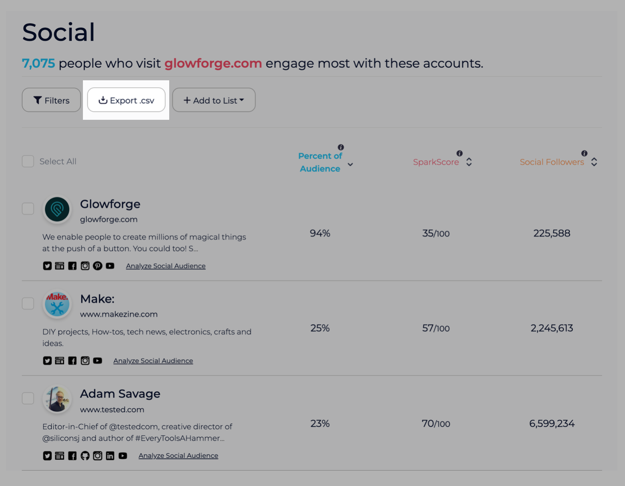Click Glowforge's Pinterest icon
The image size is (625, 486).
97,266
